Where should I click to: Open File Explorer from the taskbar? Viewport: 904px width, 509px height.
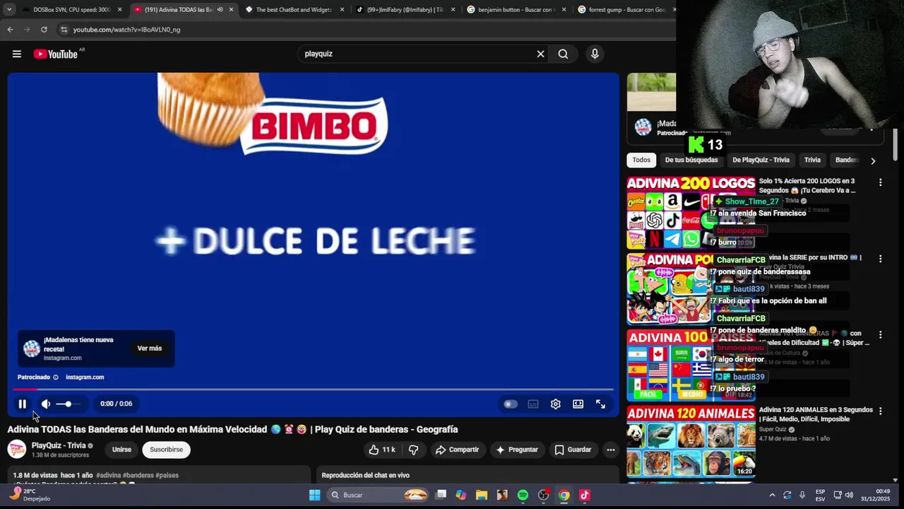click(x=482, y=495)
